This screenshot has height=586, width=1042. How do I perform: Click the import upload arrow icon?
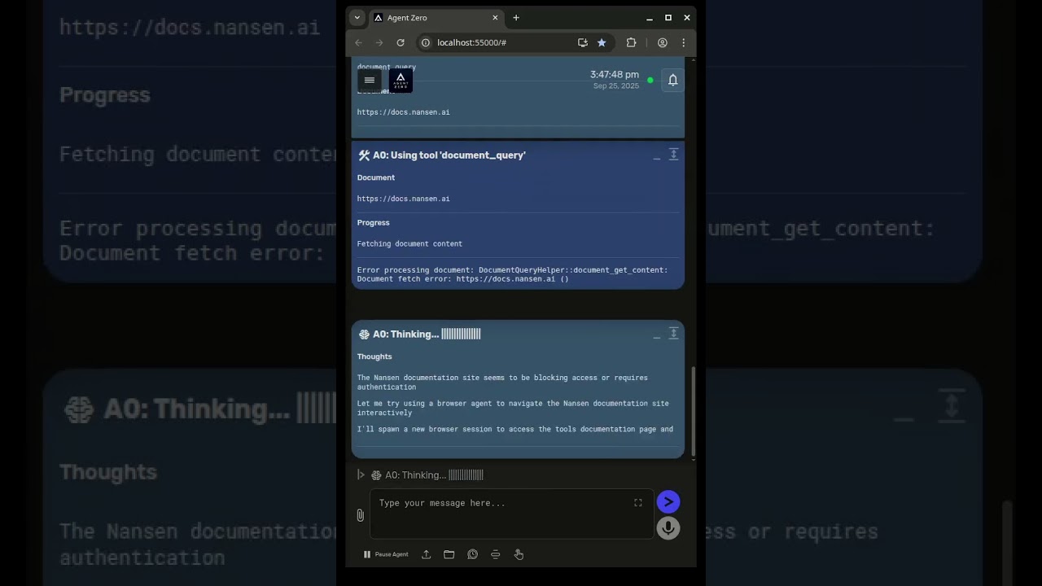pyautogui.click(x=426, y=554)
